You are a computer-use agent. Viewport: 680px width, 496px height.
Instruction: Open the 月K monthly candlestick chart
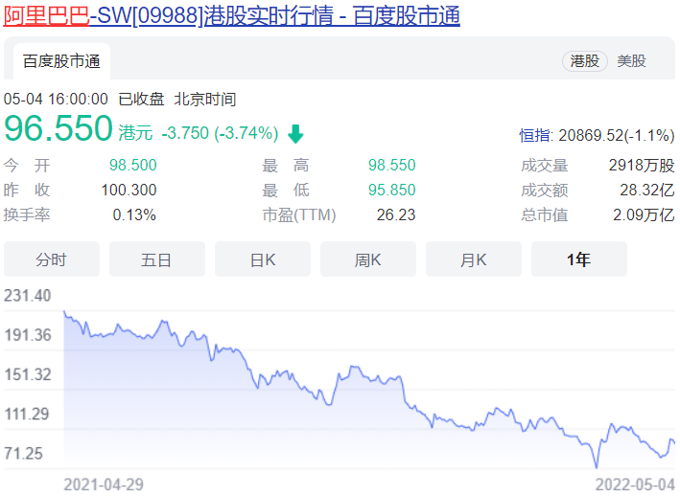[x=474, y=259]
